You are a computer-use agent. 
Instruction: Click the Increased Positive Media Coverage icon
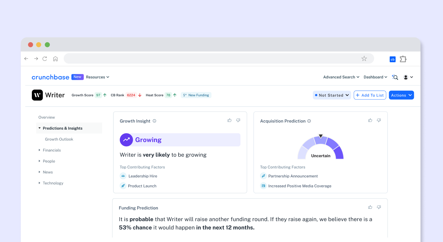(263, 186)
